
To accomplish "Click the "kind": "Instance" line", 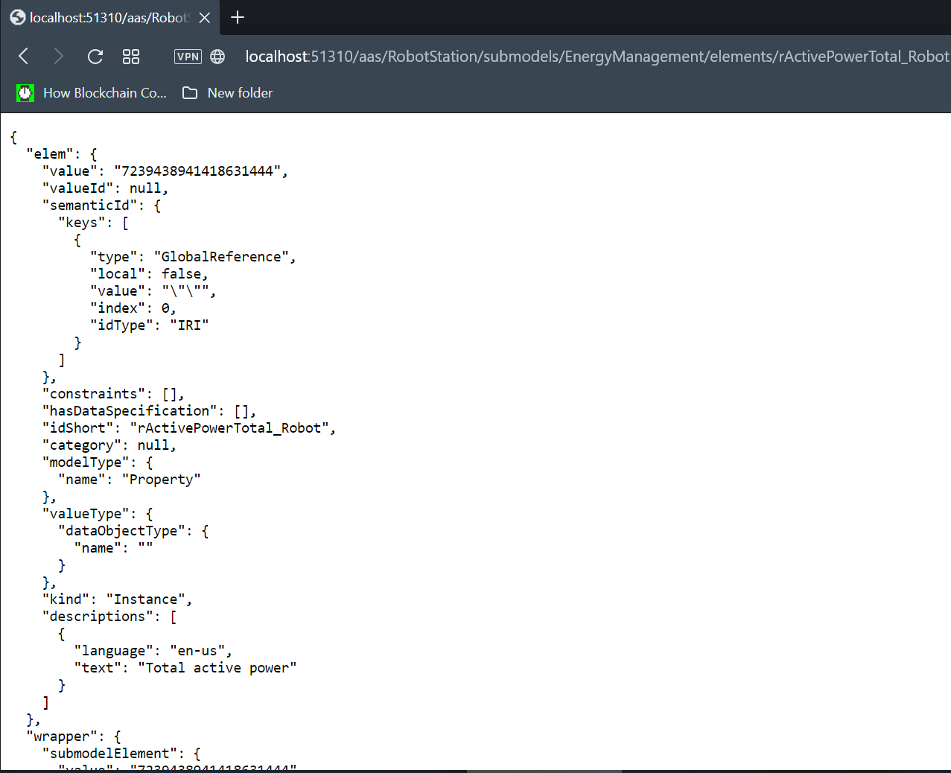I will [x=117, y=599].
